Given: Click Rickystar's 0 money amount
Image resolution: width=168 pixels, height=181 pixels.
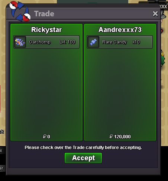Looking at the screenshot, I should point(49,137).
